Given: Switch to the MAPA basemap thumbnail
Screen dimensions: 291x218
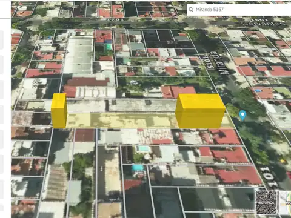Looking at the screenshot, I should click(x=286, y=202).
